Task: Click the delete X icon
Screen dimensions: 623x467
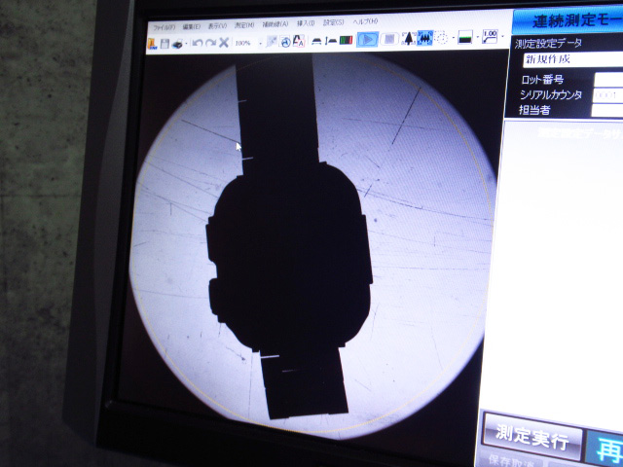Action: coord(224,42)
